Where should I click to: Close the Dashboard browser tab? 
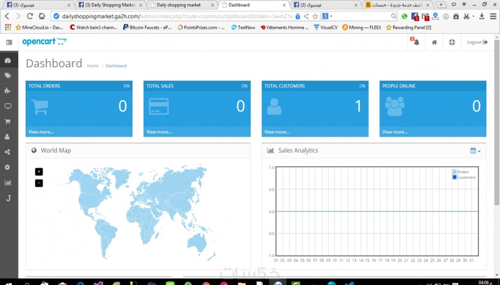click(x=284, y=5)
